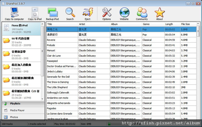Viewport: 202px width, 127px height.
Task: Open the 90 年代的音樂 playlist folder
Action: point(22,42)
